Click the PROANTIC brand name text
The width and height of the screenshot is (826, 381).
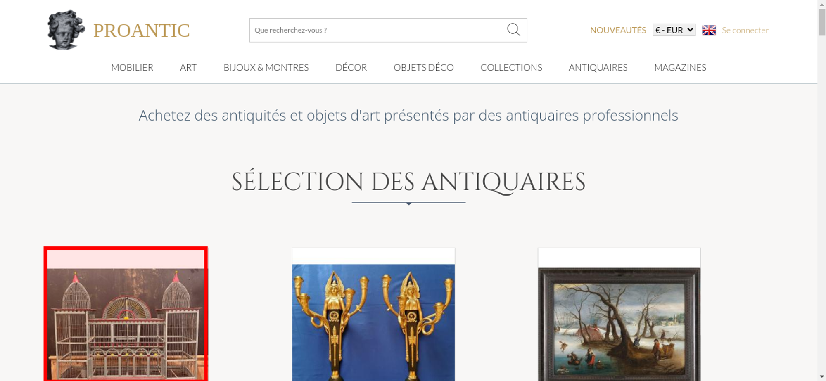point(141,31)
